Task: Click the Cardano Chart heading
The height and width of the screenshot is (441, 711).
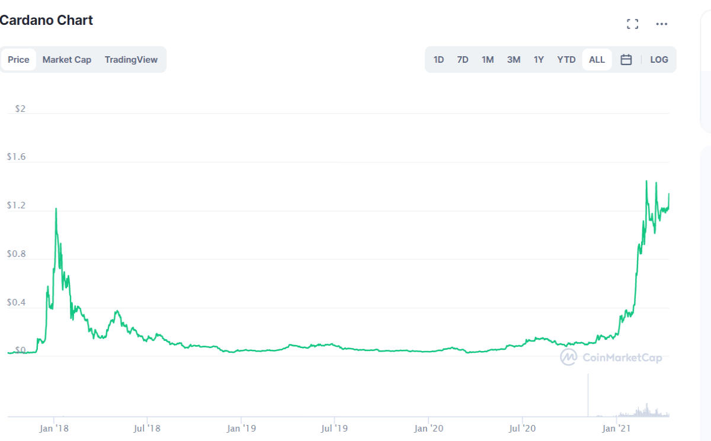Action: pos(46,20)
